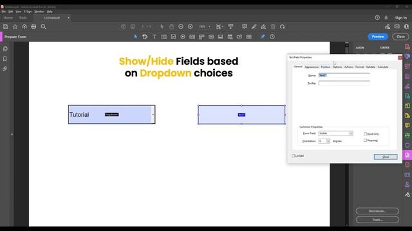Add a comment note icon in toolbar

[245, 26]
